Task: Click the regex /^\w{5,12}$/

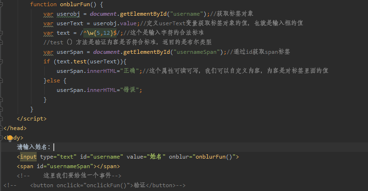Action: click(100, 33)
